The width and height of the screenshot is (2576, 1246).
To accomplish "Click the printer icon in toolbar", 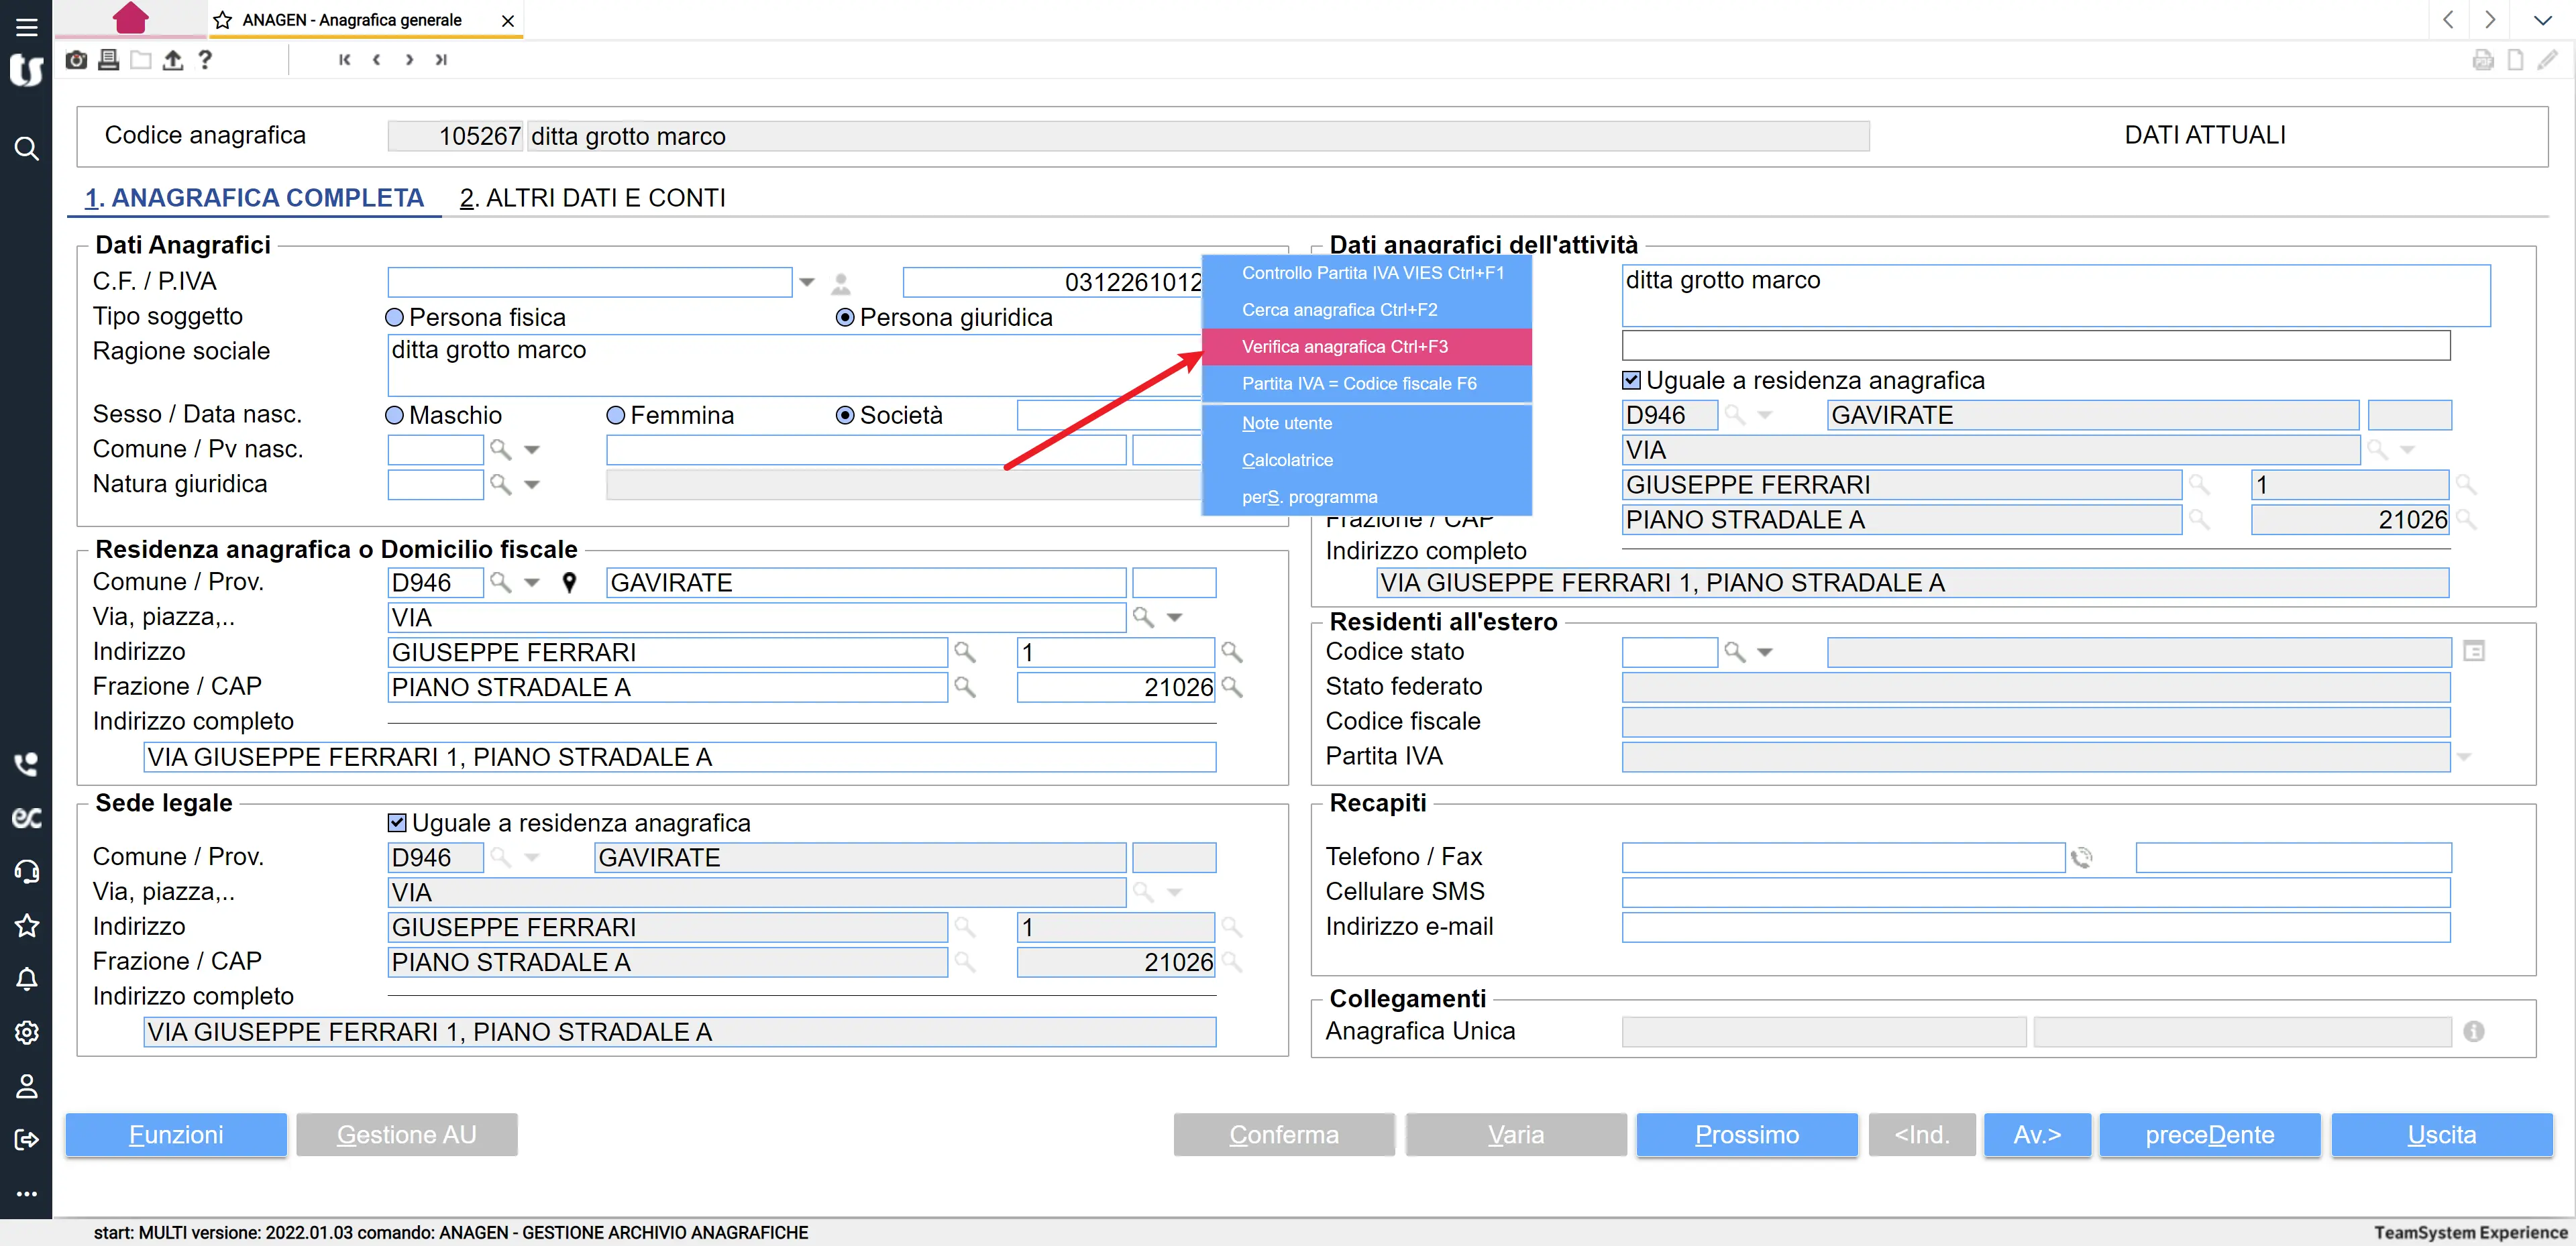I will point(108,60).
